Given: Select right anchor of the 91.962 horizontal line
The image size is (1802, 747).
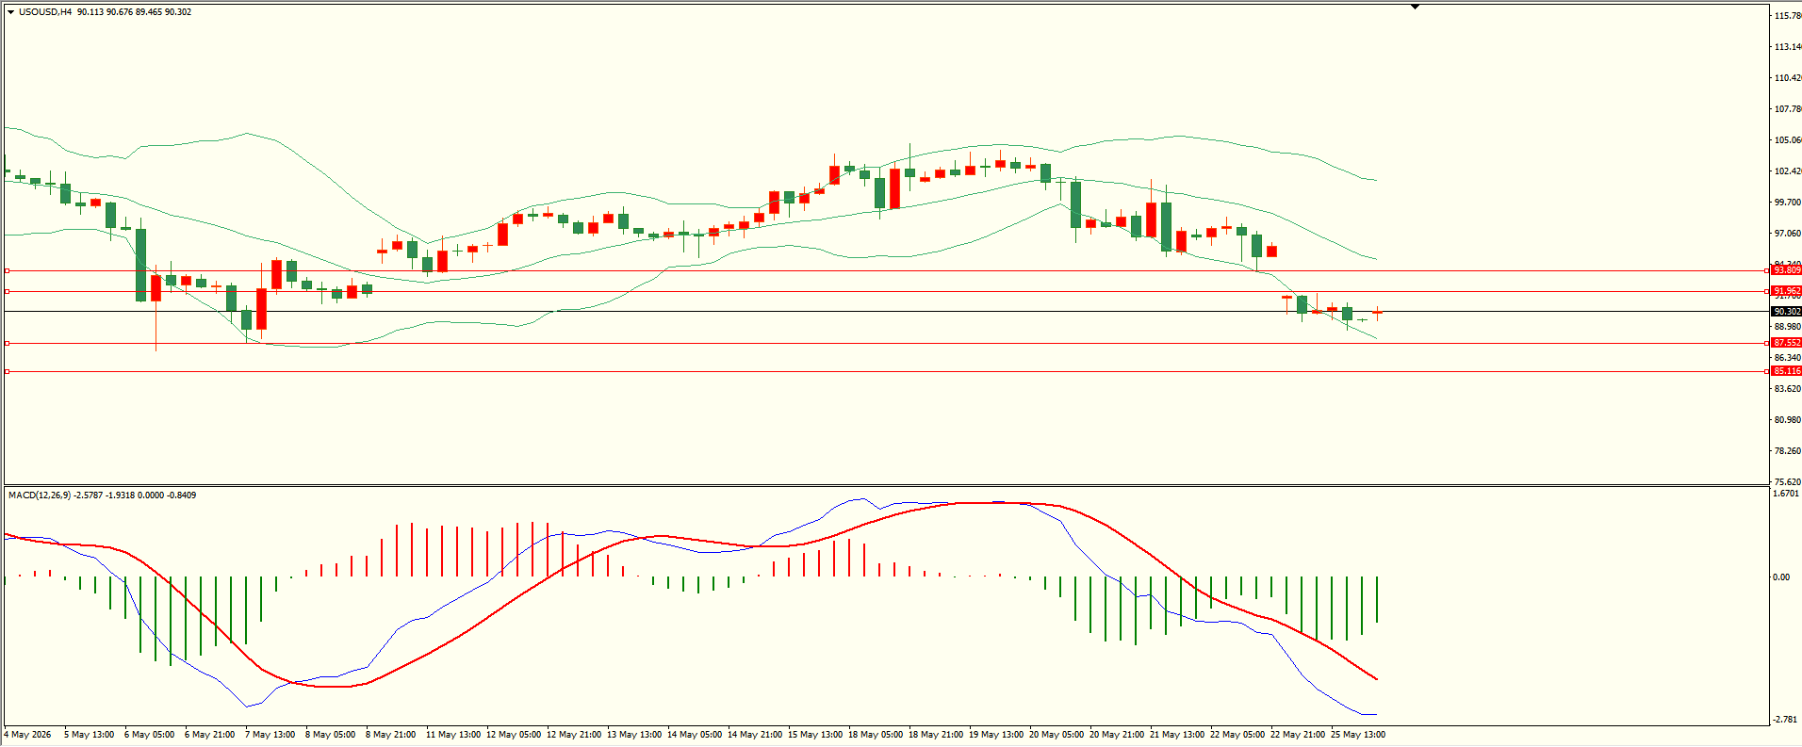Looking at the screenshot, I should click(x=1766, y=291).
